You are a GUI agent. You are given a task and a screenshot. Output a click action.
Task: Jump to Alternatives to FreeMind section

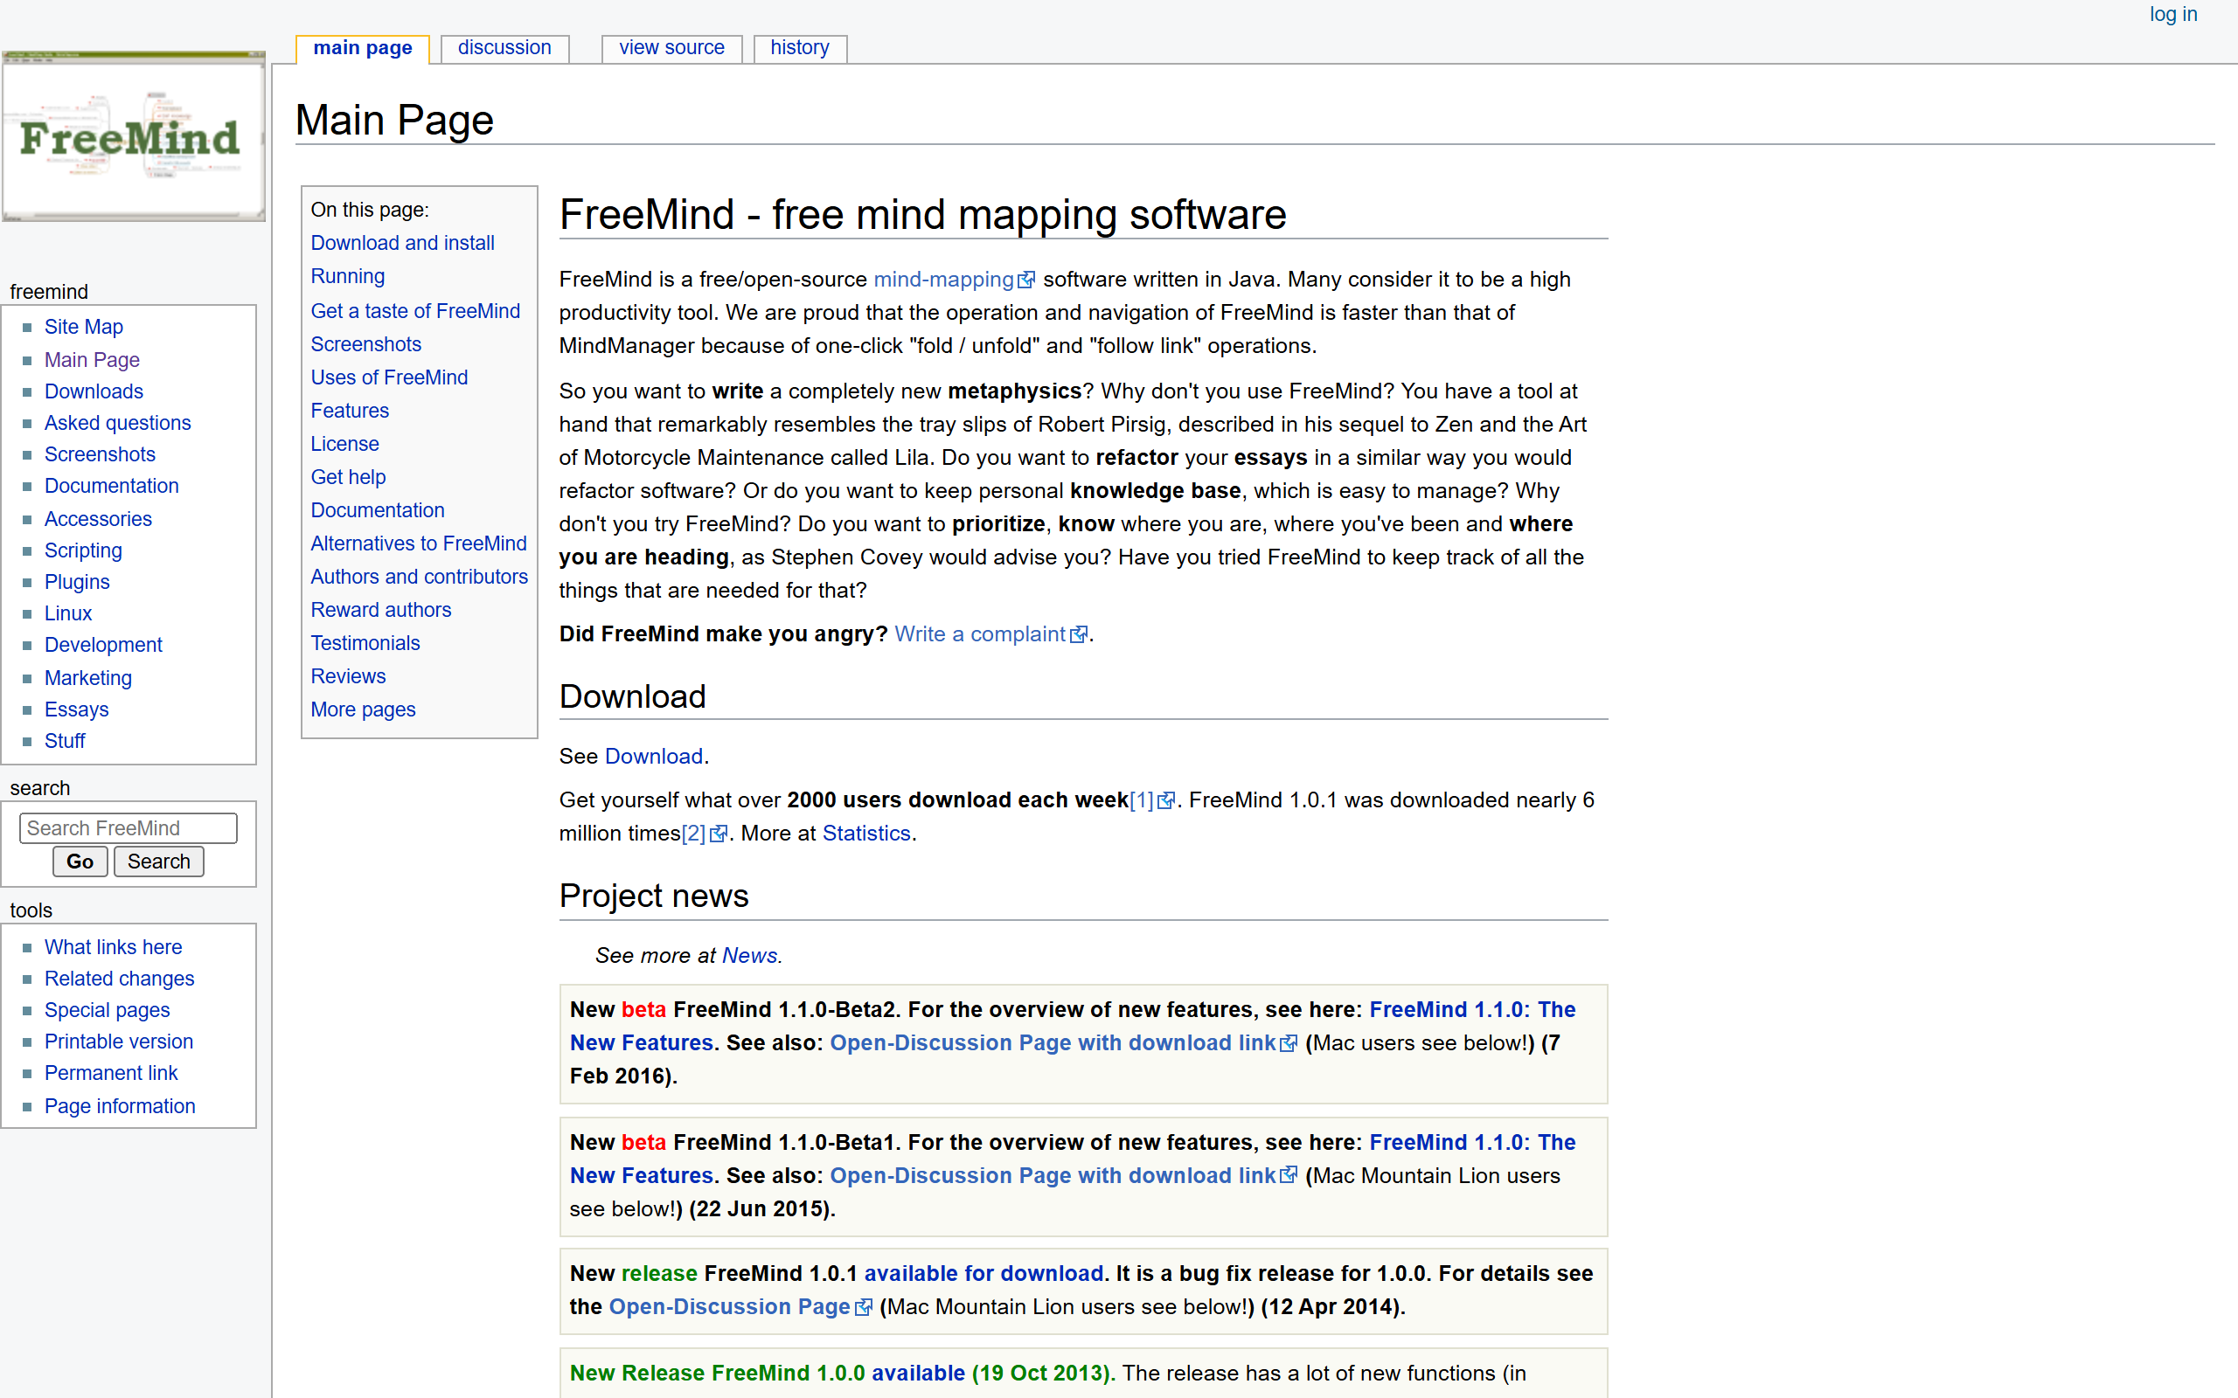(x=418, y=543)
